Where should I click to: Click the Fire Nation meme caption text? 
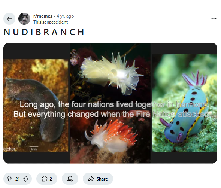pyautogui.click(x=114, y=109)
